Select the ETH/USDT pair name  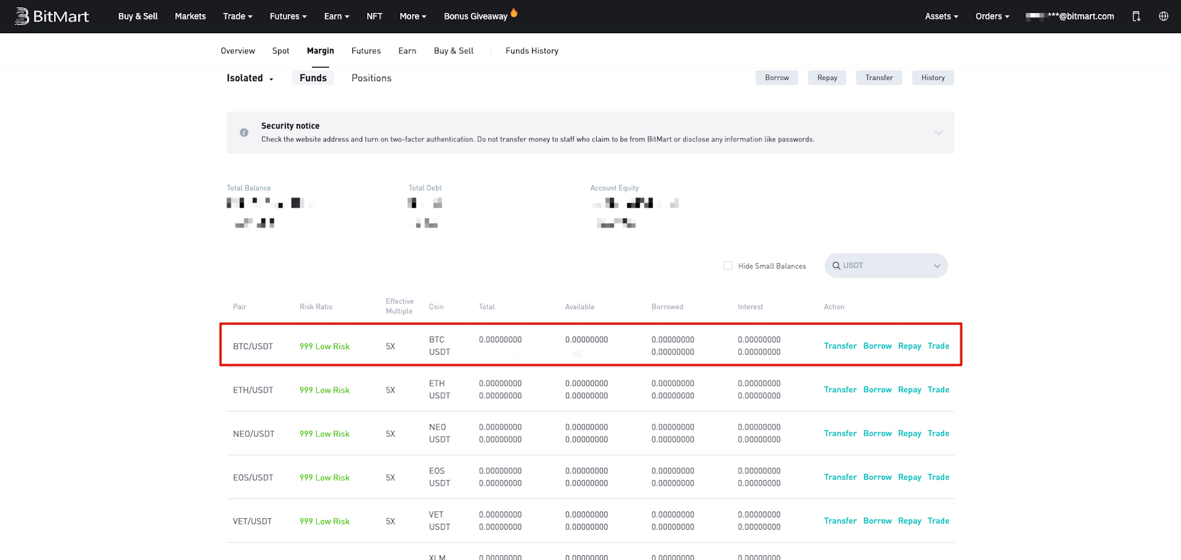tap(253, 390)
